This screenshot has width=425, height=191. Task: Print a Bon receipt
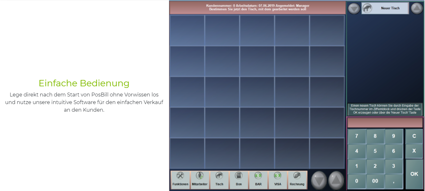(239, 180)
